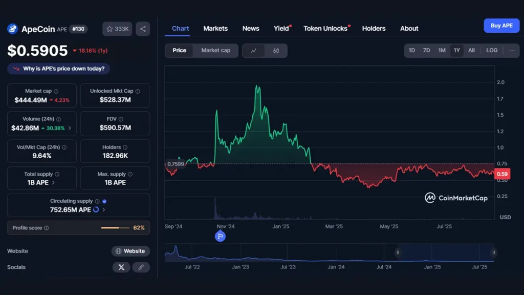Viewport: 524px width, 295px height.
Task: Open Vol/Mkt Cap (24h) info icon
Action: [64, 147]
